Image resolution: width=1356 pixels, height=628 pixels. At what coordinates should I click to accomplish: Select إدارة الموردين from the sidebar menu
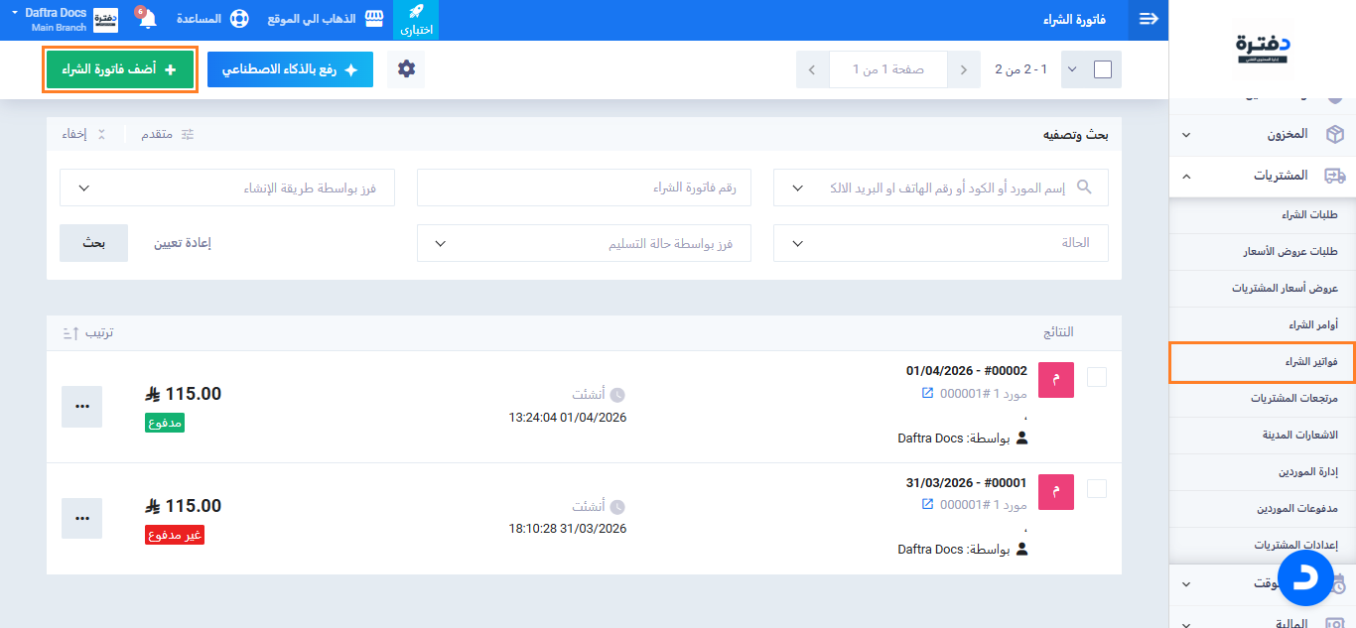1306,471
